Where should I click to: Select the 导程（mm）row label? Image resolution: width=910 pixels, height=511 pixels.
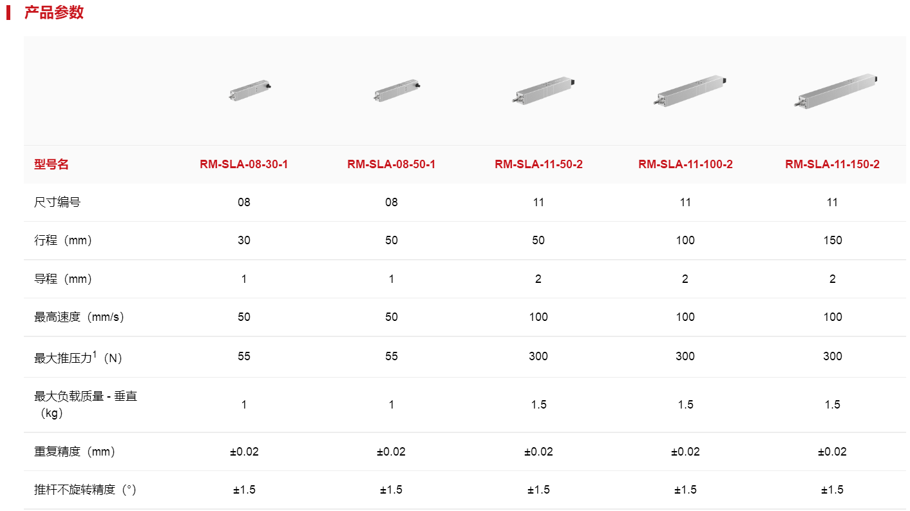click(x=64, y=279)
